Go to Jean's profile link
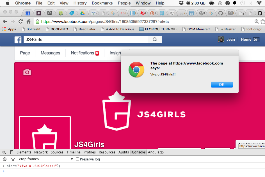 (230, 40)
